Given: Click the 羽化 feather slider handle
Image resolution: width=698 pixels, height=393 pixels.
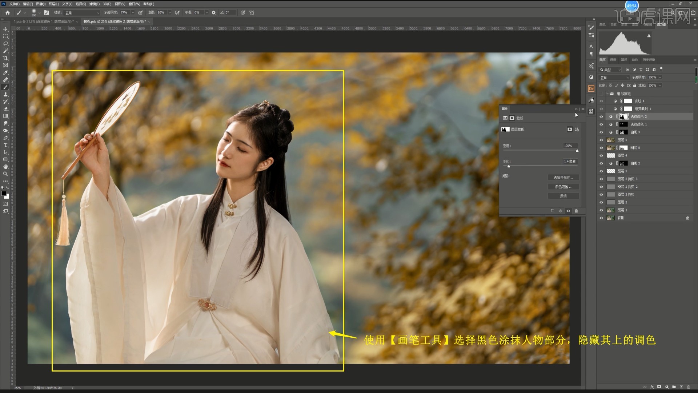Looking at the screenshot, I should tap(509, 166).
